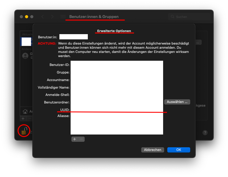The width and height of the screenshot is (228, 177).
Task: Select the guest user avatar
Action: point(25,56)
